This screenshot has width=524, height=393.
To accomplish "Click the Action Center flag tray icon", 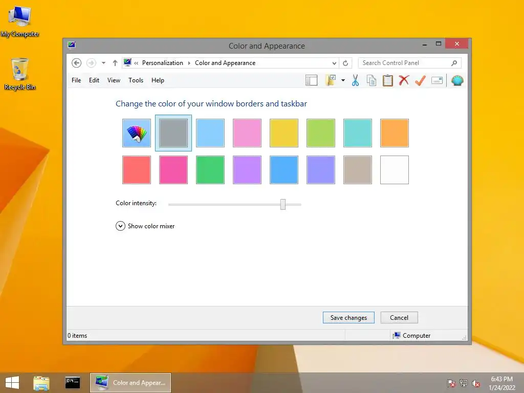I will coord(451,383).
